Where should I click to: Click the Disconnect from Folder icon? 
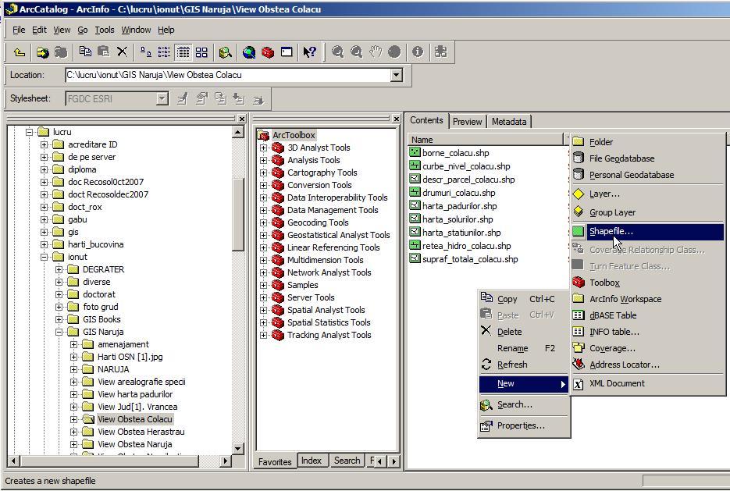[61, 52]
